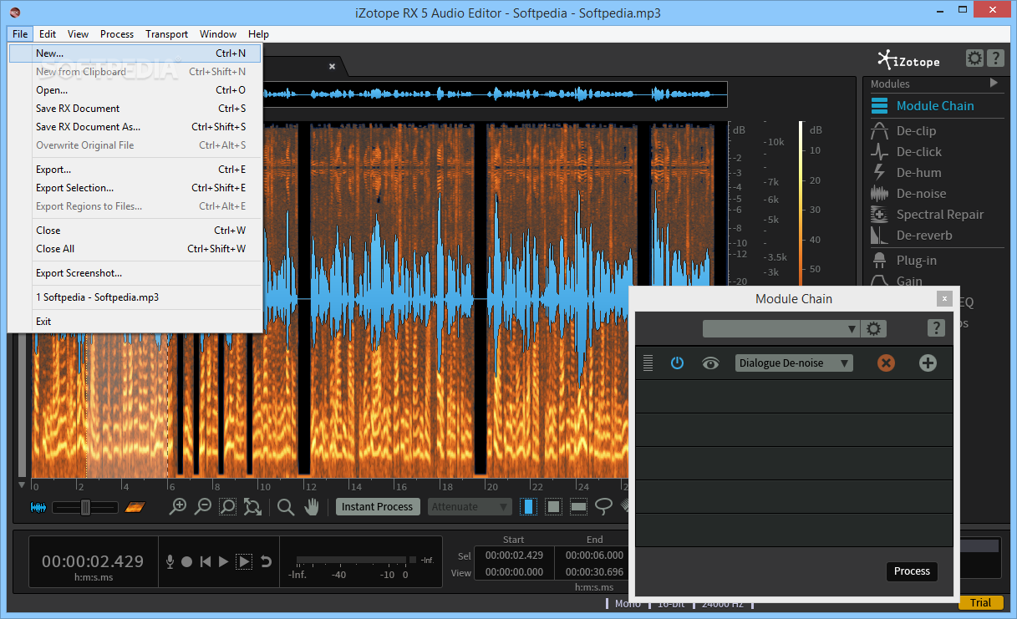The width and height of the screenshot is (1017, 619).
Task: Click the play selection button
Action: (244, 562)
